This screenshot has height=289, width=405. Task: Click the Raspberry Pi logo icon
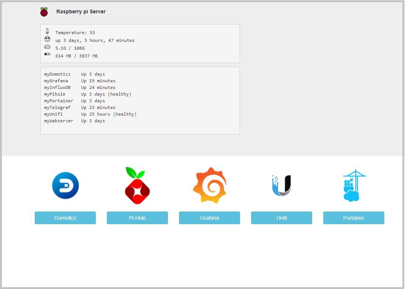point(44,12)
